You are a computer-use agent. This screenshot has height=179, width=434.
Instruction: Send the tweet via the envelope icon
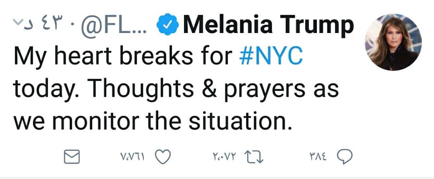(72, 156)
